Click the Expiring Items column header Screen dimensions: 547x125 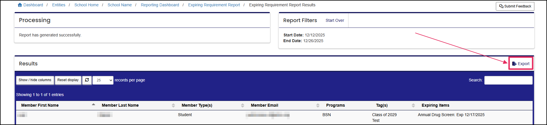pos(475,105)
